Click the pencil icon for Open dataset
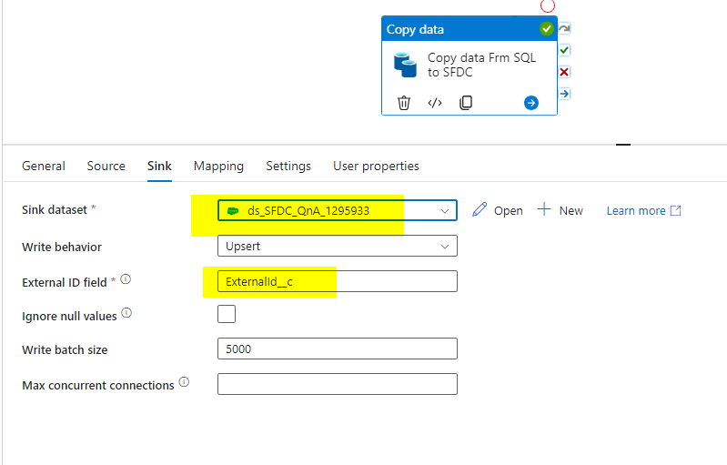This screenshot has width=727, height=465. [480, 209]
